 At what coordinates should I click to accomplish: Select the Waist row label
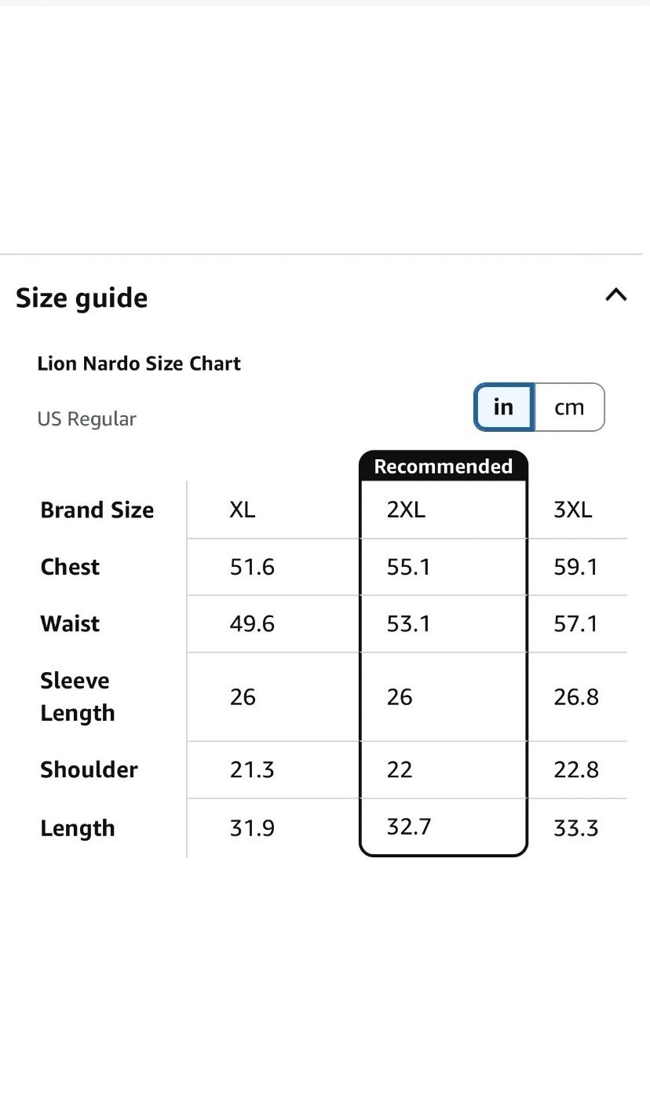(70, 623)
